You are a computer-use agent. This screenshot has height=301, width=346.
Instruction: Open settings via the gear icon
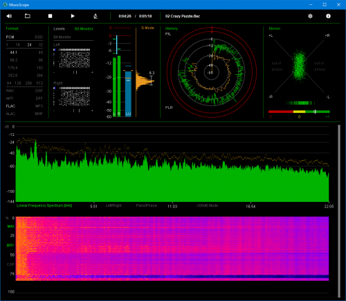pos(310,16)
